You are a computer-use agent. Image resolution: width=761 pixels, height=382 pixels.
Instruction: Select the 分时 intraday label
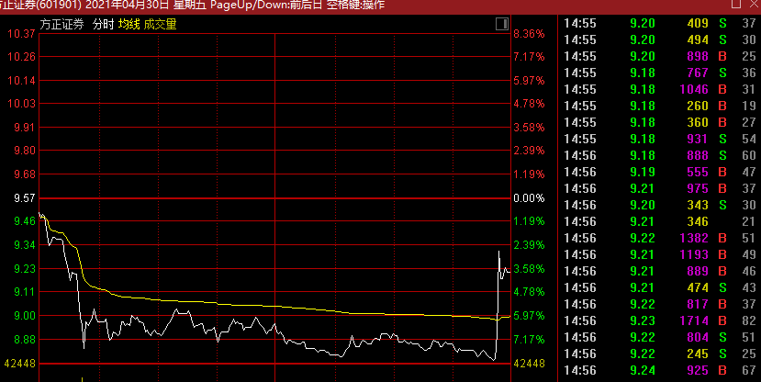[103, 24]
